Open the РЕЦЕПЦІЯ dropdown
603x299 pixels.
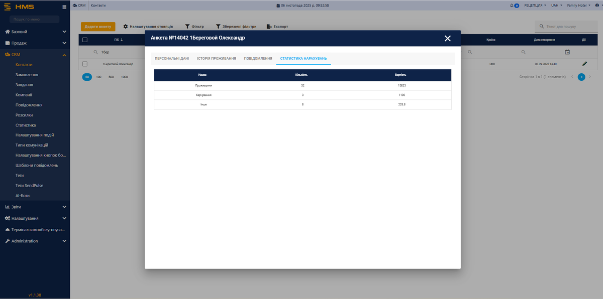[x=535, y=5]
